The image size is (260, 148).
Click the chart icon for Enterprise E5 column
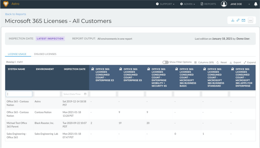[121, 69]
